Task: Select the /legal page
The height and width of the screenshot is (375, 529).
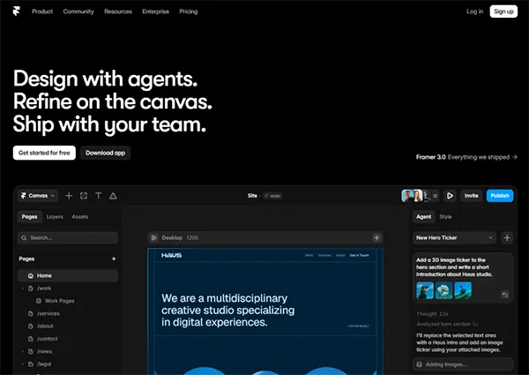Action: pyautogui.click(x=44, y=364)
